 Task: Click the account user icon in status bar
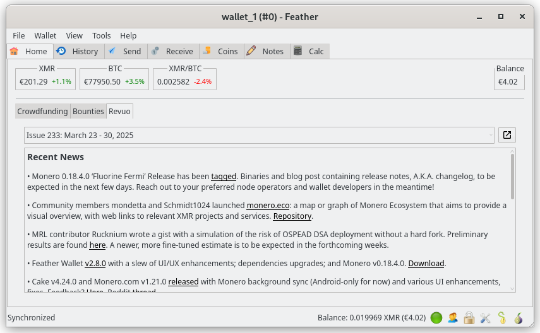[453, 317]
